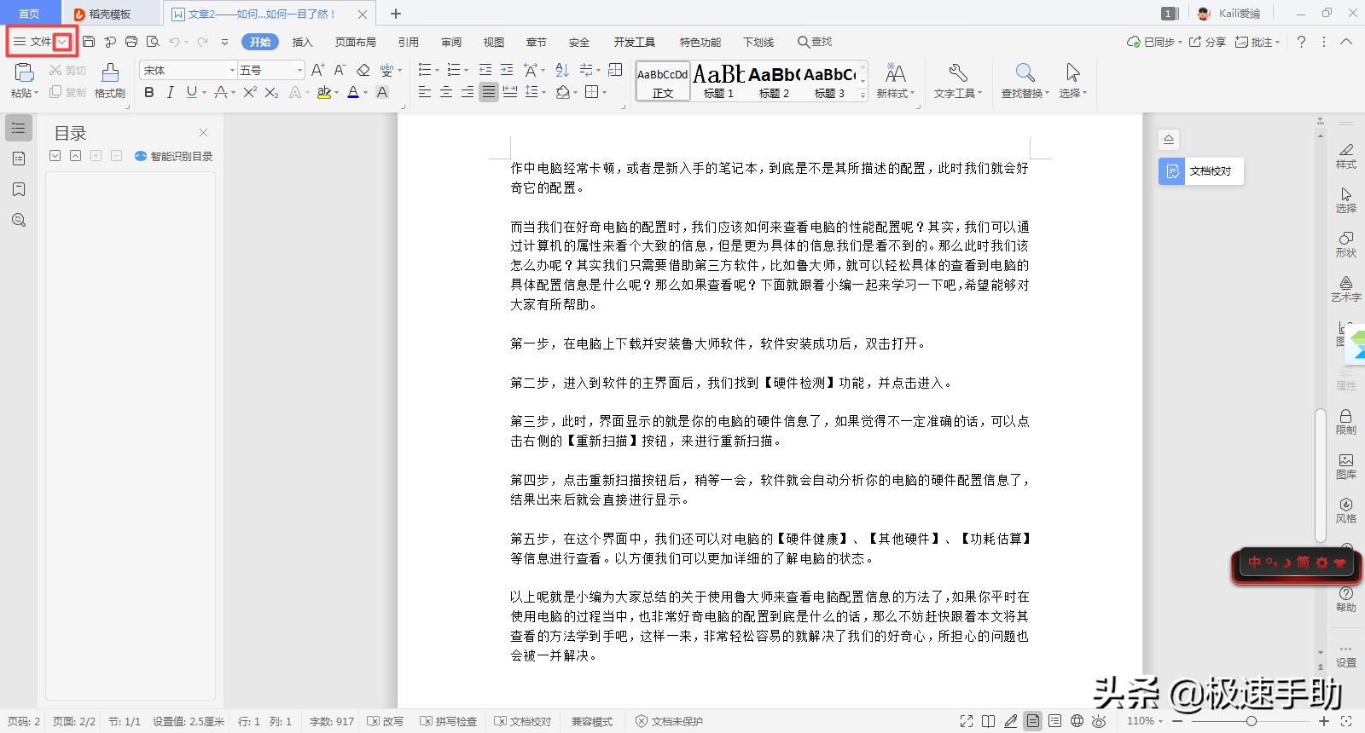This screenshot has height=733, width=1365.
Task: Switch to the View (视图) tab
Action: [x=493, y=42]
